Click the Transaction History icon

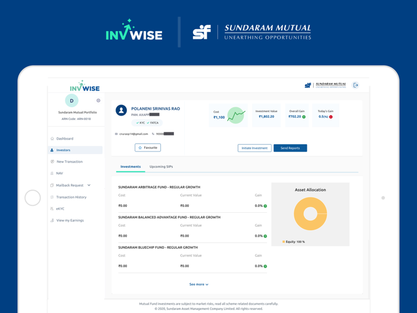coord(52,197)
